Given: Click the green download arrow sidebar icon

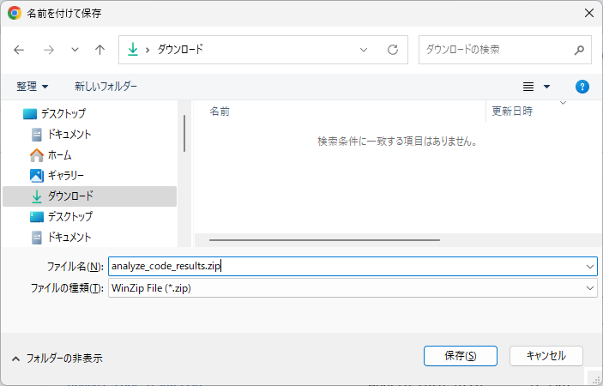Looking at the screenshot, I should pos(37,196).
